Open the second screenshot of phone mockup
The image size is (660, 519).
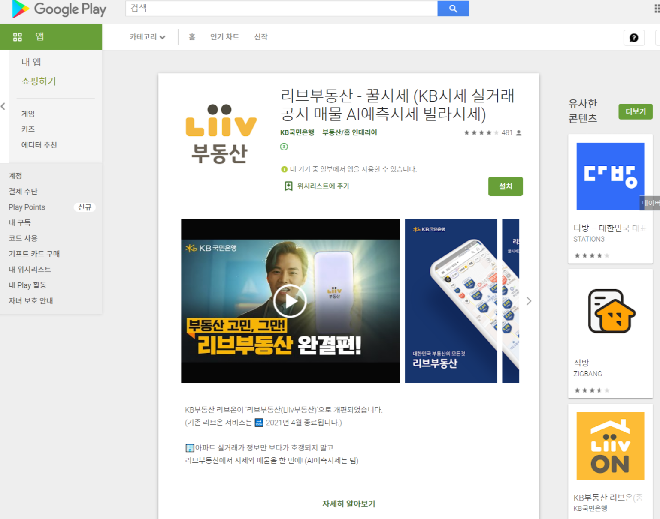[x=451, y=301]
